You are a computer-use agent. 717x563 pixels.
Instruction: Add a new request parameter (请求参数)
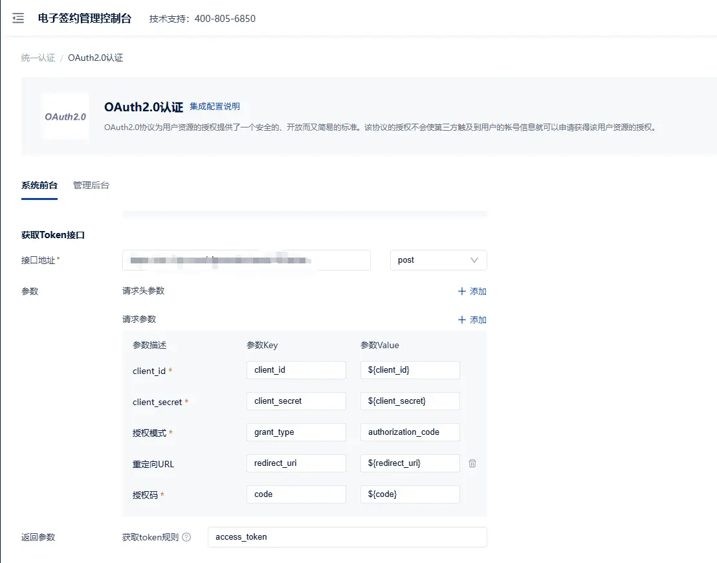point(472,320)
